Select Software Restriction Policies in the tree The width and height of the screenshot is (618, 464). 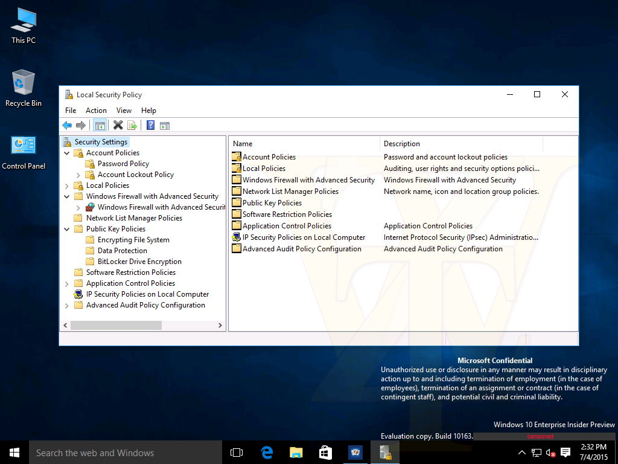click(131, 272)
